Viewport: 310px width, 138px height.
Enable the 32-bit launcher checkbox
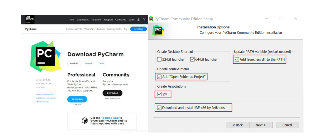point(159,59)
